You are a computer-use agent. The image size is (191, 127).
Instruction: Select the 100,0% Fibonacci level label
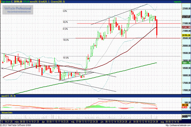click(66, 40)
